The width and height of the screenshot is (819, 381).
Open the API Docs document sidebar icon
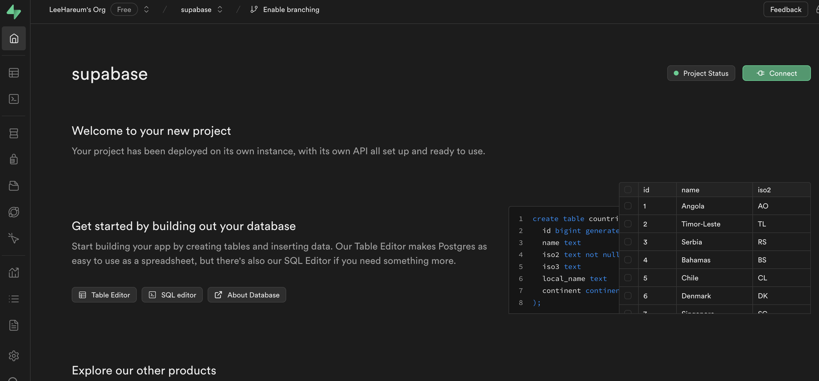pyautogui.click(x=14, y=325)
